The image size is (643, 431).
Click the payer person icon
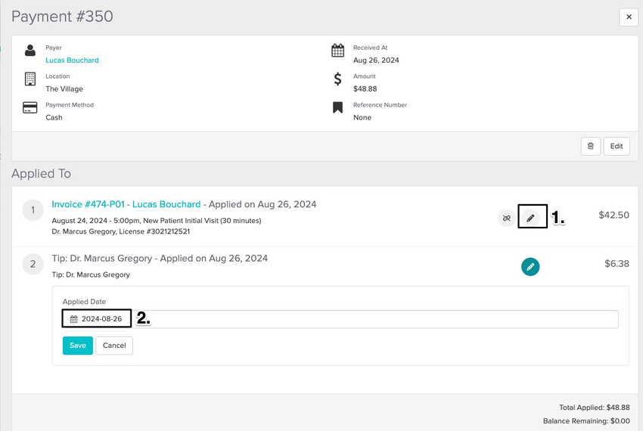[x=30, y=51]
